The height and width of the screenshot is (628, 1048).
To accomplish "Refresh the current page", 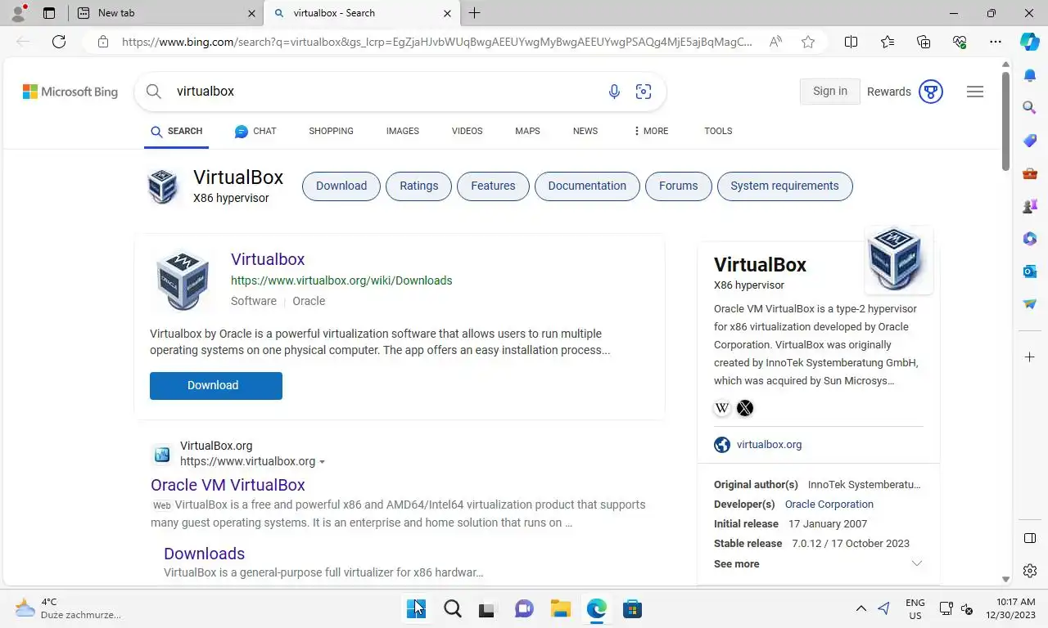I will (x=59, y=42).
